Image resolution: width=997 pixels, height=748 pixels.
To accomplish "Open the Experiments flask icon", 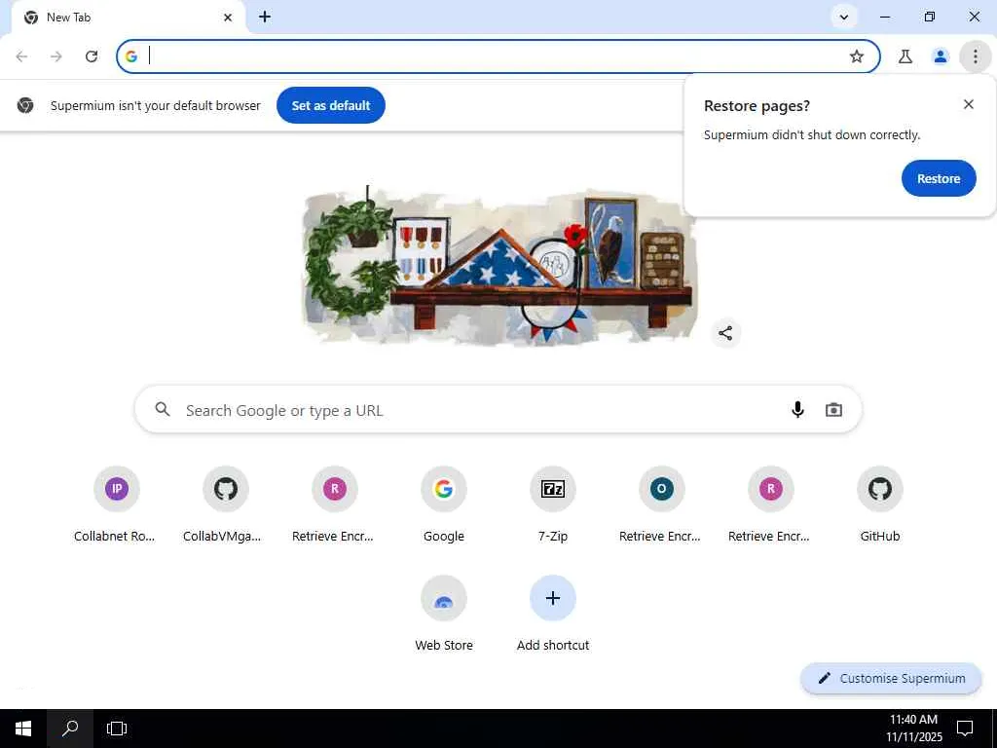I will click(x=905, y=56).
